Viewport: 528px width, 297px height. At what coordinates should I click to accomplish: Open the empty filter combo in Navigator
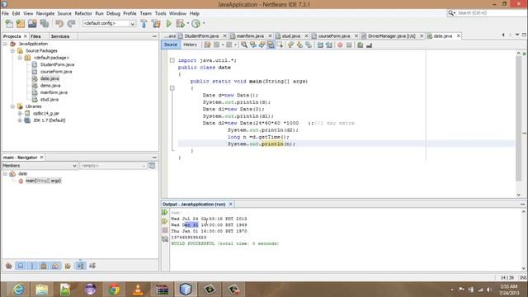pos(113,166)
